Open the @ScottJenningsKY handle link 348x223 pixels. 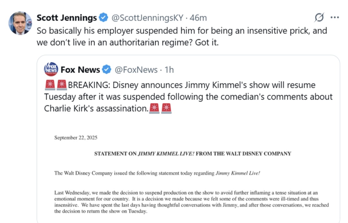pos(147,18)
